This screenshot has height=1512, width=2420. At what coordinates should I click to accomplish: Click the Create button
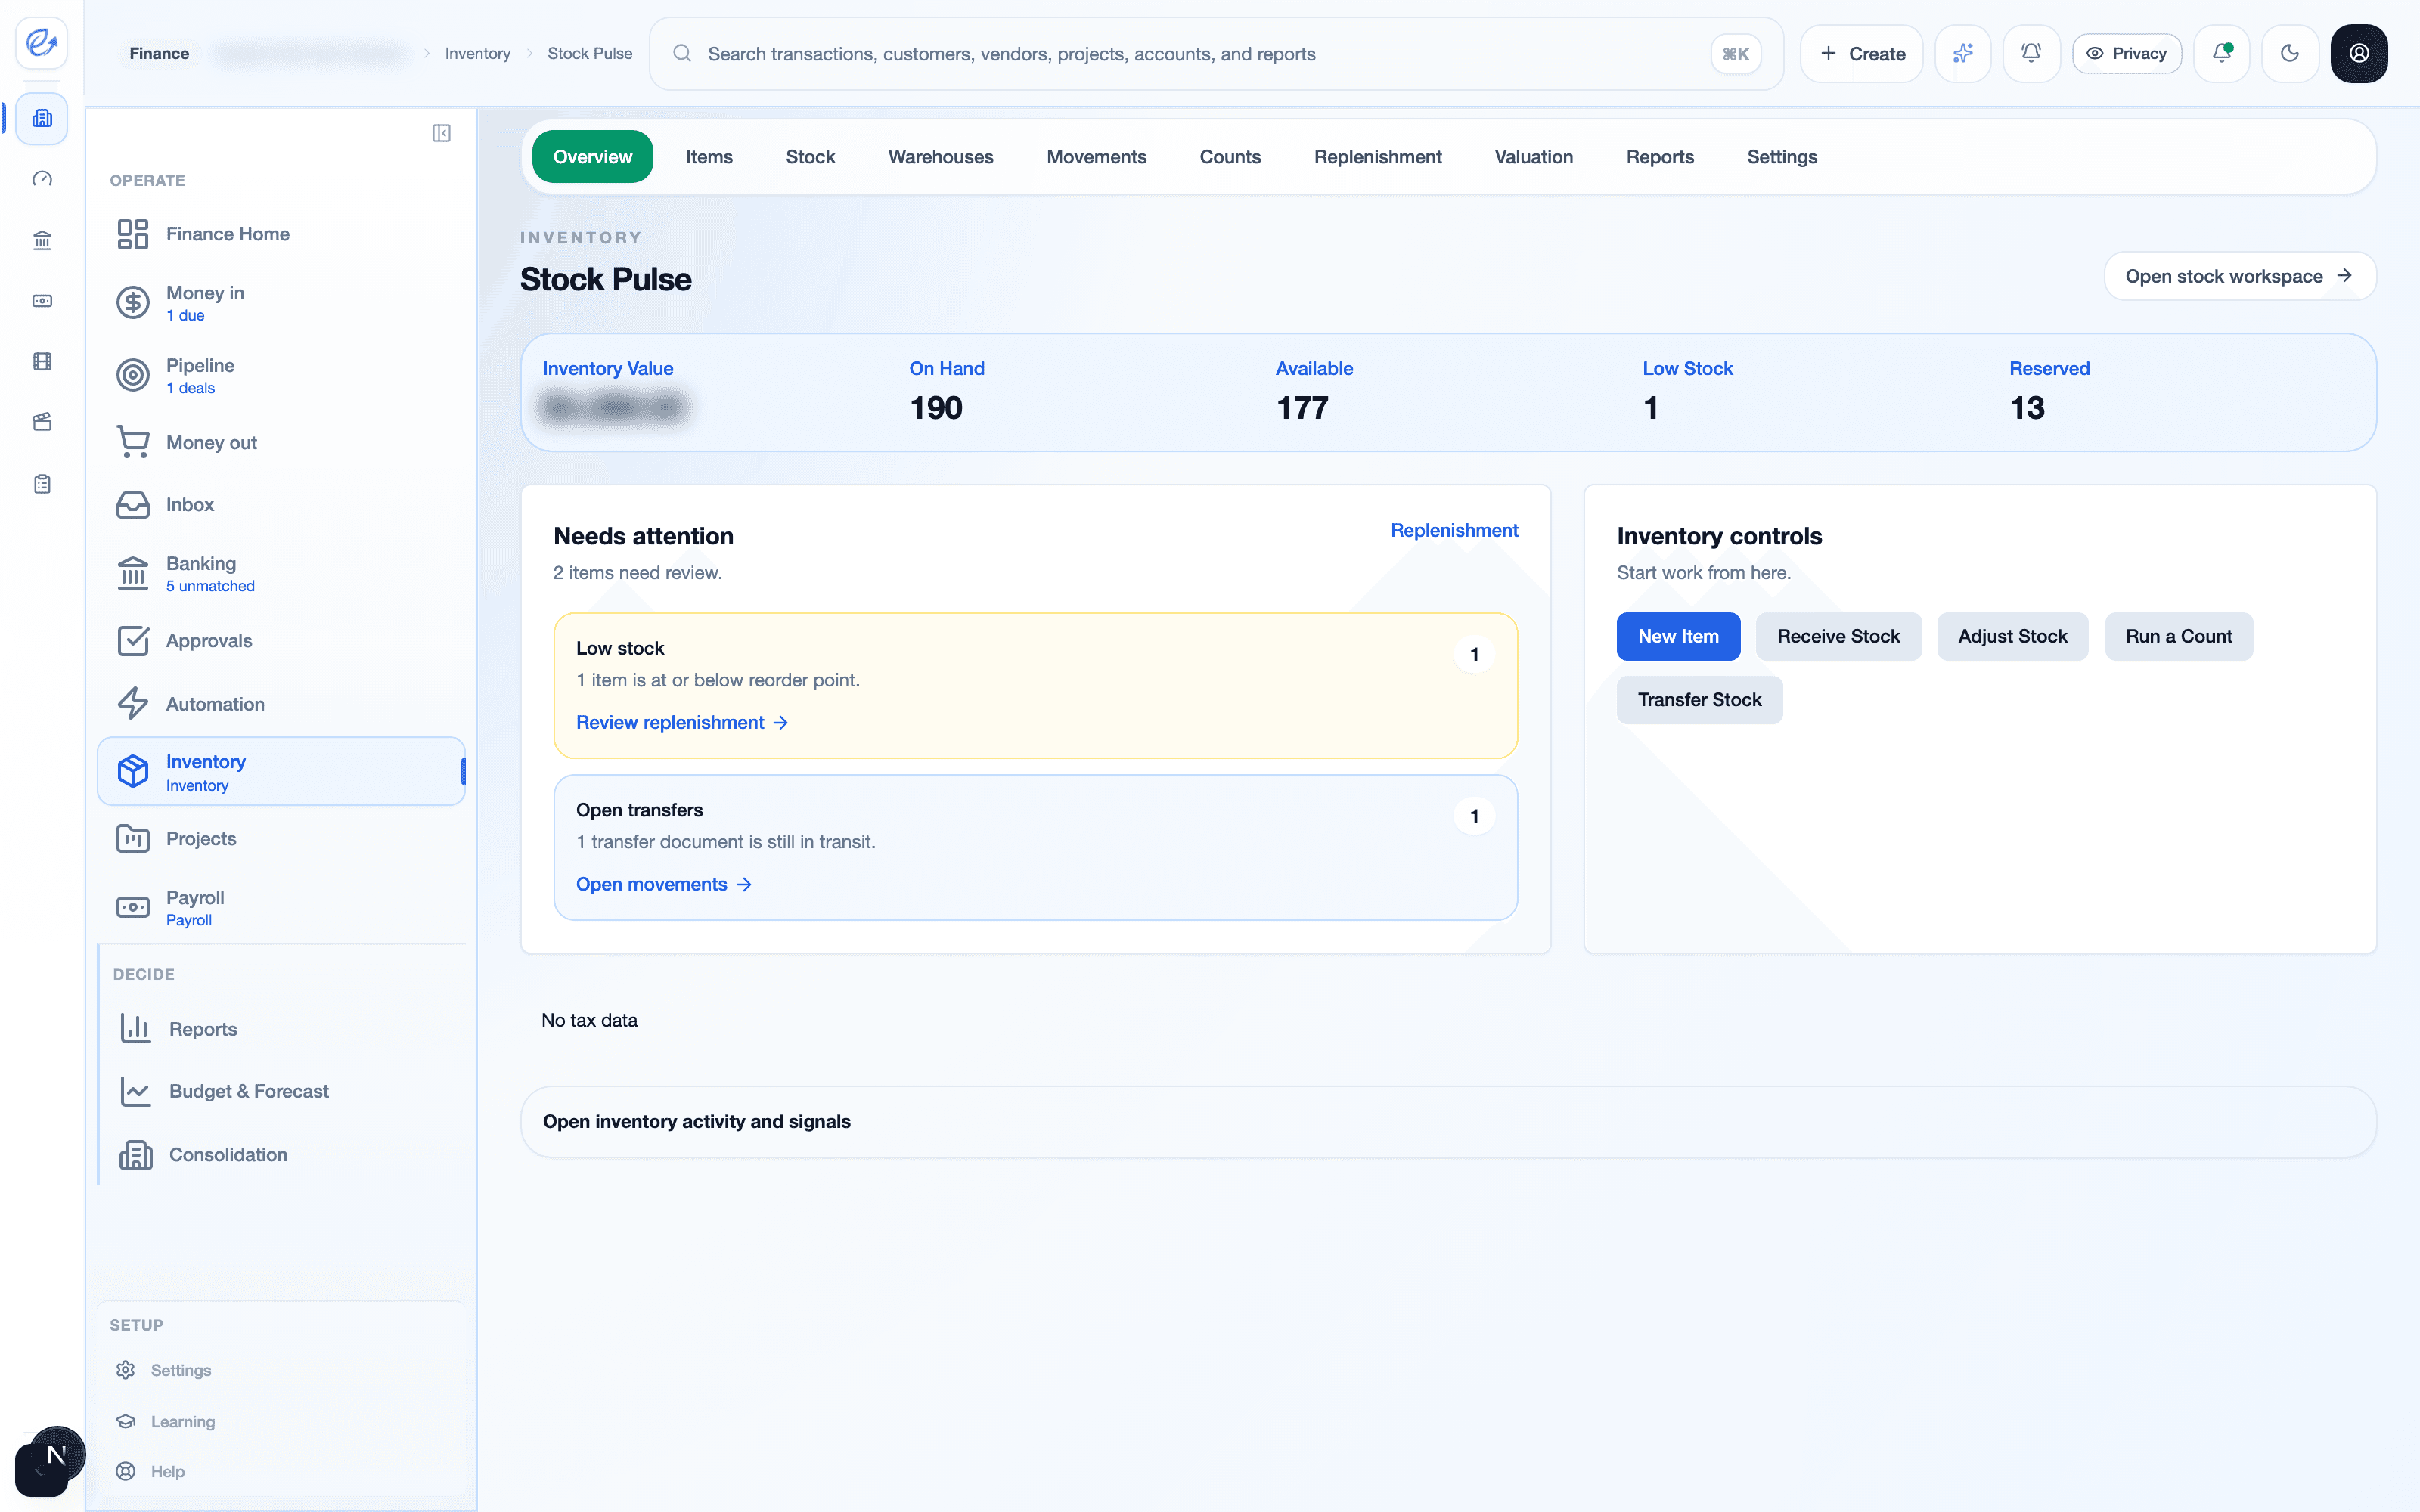pyautogui.click(x=1862, y=54)
